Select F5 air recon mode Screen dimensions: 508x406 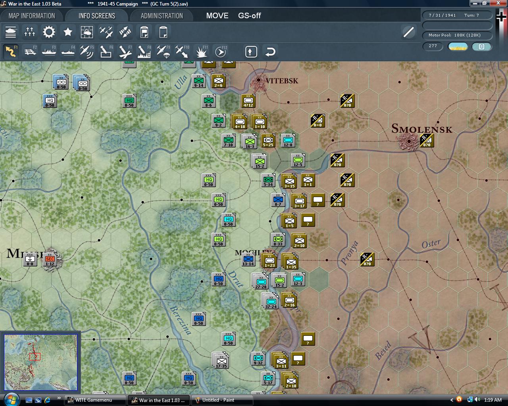coord(87,52)
